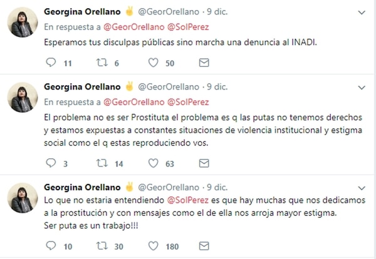Open first tweet's more options chevron
Viewport: 376px width, 259px height.
361,13
